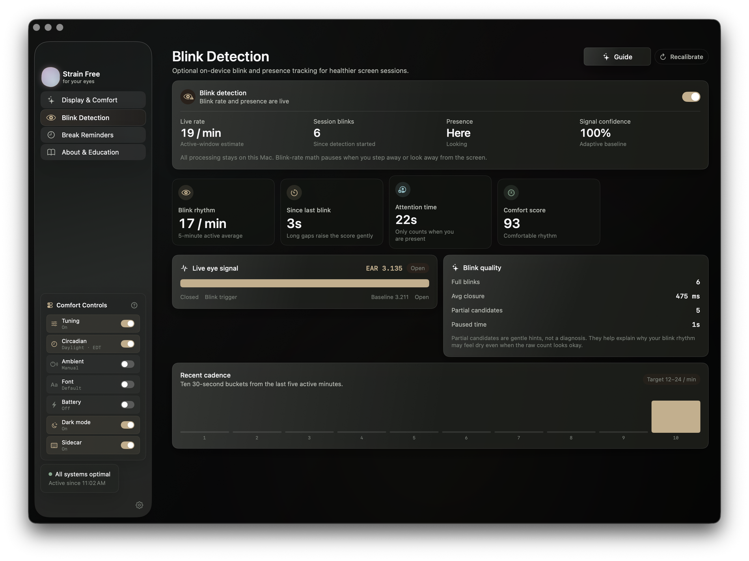This screenshot has width=749, height=561.
Task: Click the Avg closure 475 ms value
Action: point(688,296)
